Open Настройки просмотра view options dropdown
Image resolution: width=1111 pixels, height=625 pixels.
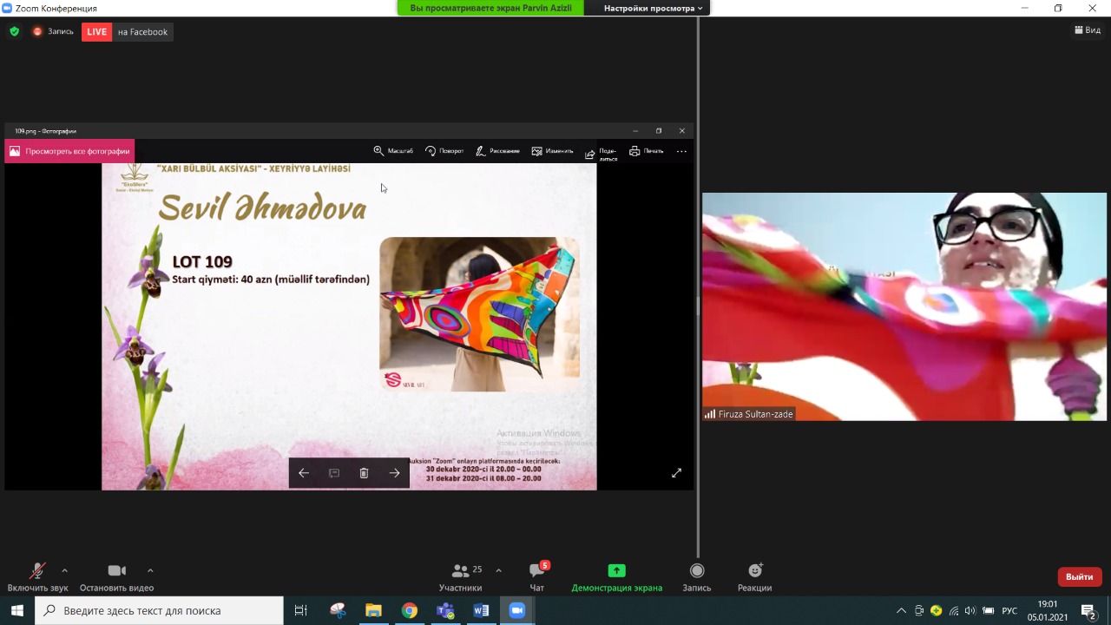[654, 8]
